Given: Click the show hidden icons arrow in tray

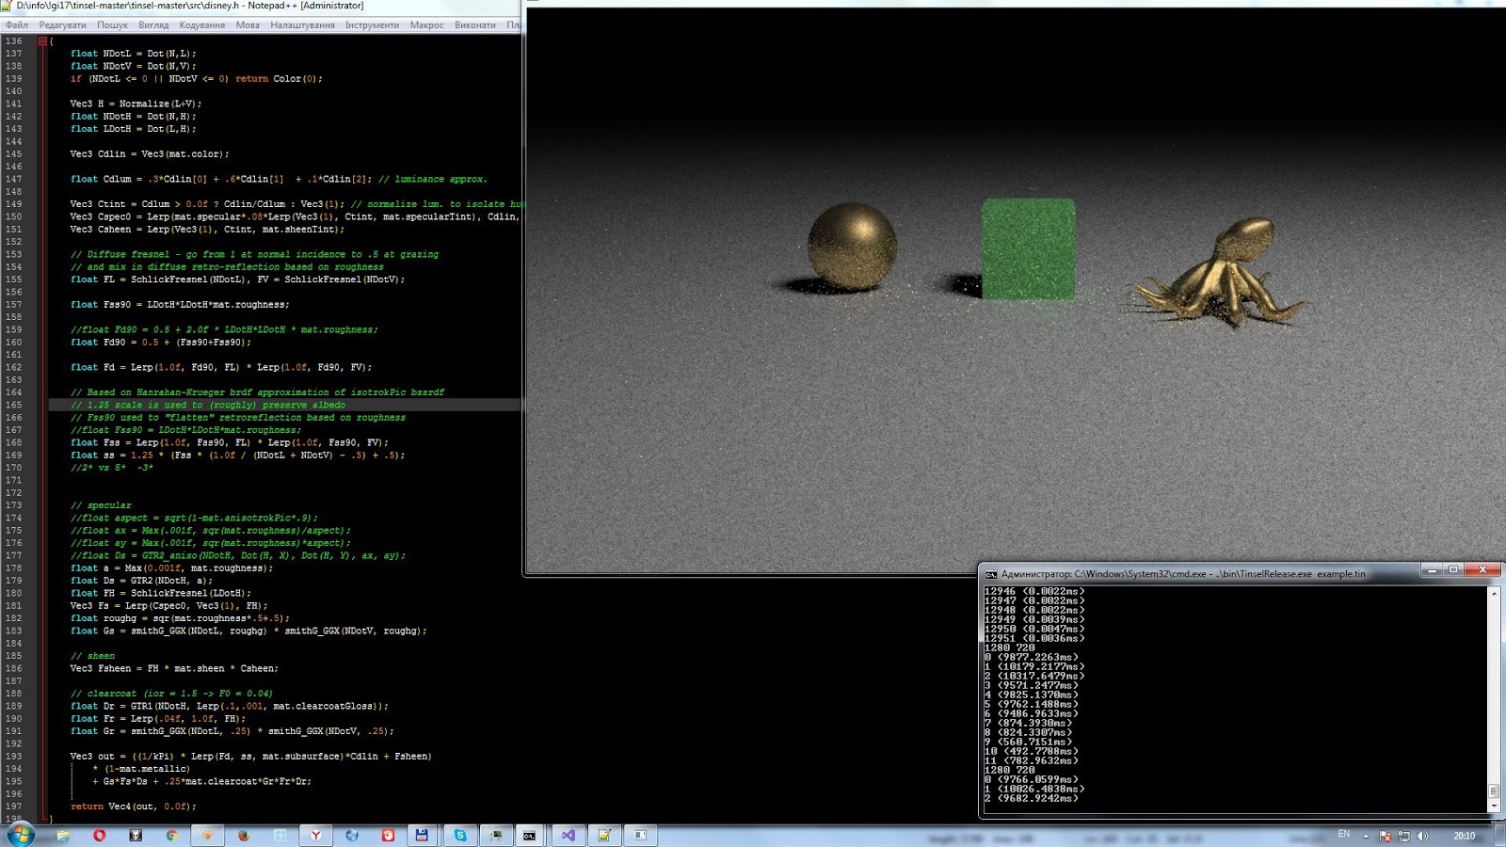Looking at the screenshot, I should 1366,835.
